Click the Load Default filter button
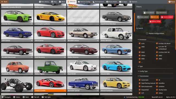Image resolution: width=176 pixels, height=99 pixels. 162,13
